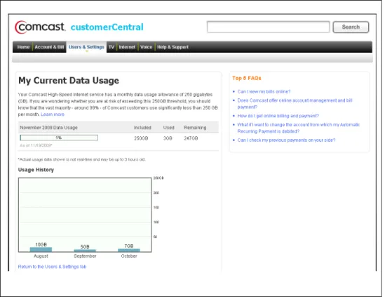This screenshot has width=385, height=297.
Task: Click the August 10GB usage bar
Action: [41, 249]
